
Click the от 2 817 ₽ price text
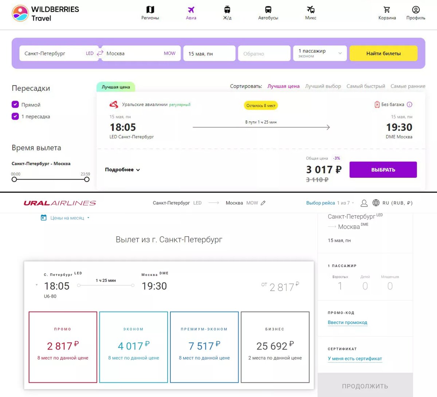[x=280, y=287]
